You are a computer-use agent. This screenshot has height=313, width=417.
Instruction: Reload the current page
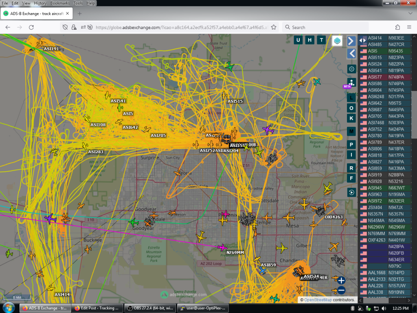pyautogui.click(x=31, y=27)
